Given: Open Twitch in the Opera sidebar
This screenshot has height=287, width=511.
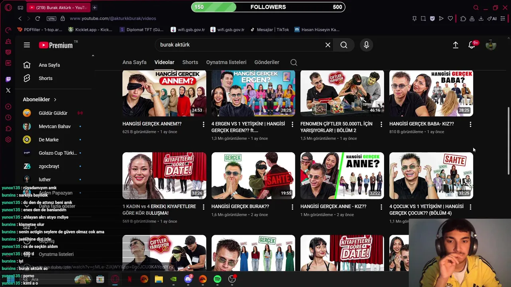Looking at the screenshot, I should [8, 79].
